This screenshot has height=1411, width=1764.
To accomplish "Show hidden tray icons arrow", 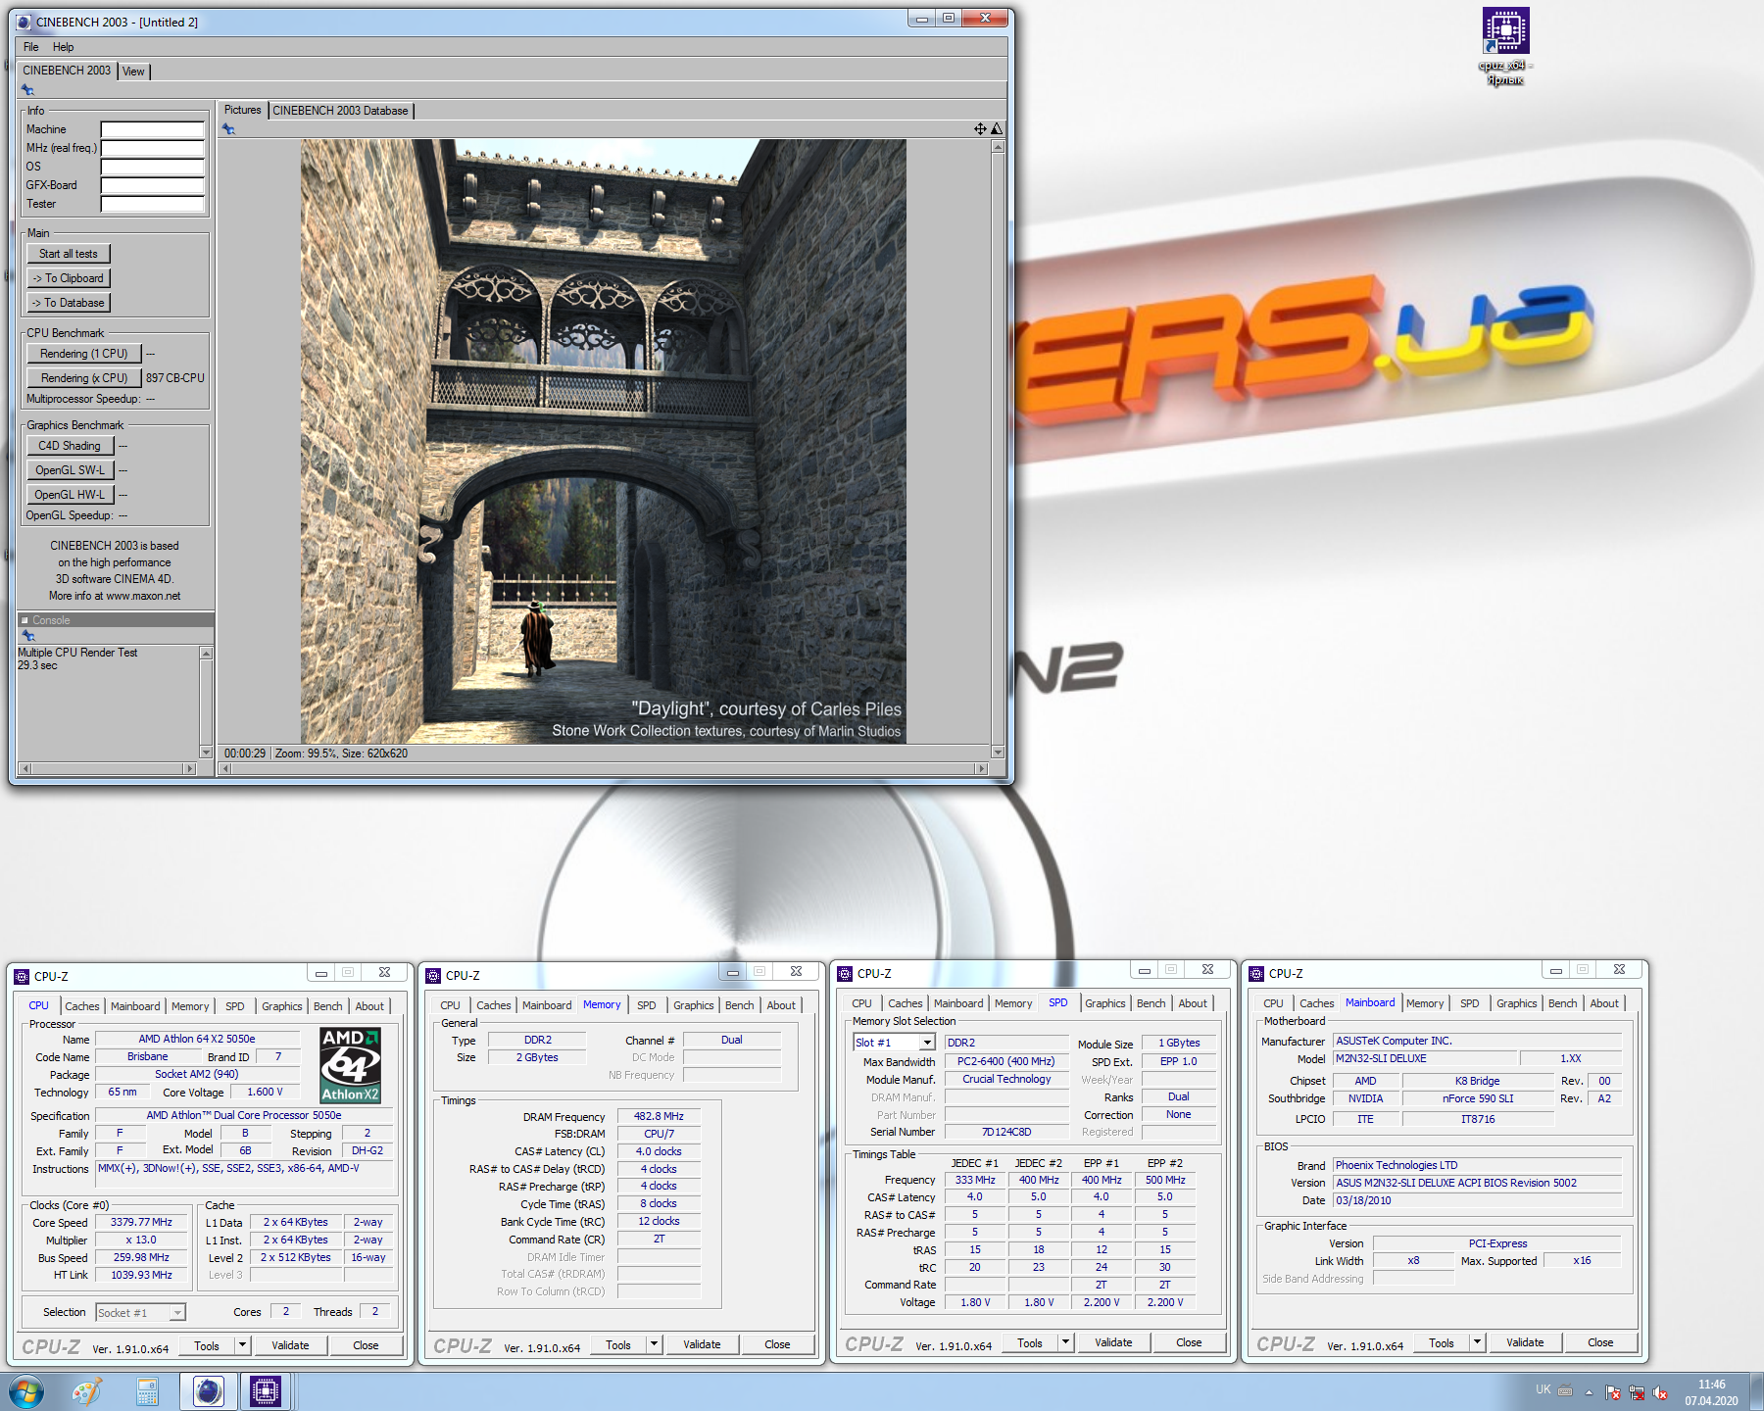I will [1589, 1392].
